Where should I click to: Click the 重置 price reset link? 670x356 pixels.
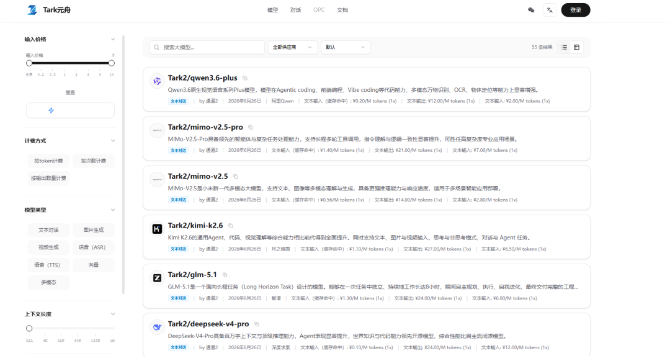click(71, 92)
